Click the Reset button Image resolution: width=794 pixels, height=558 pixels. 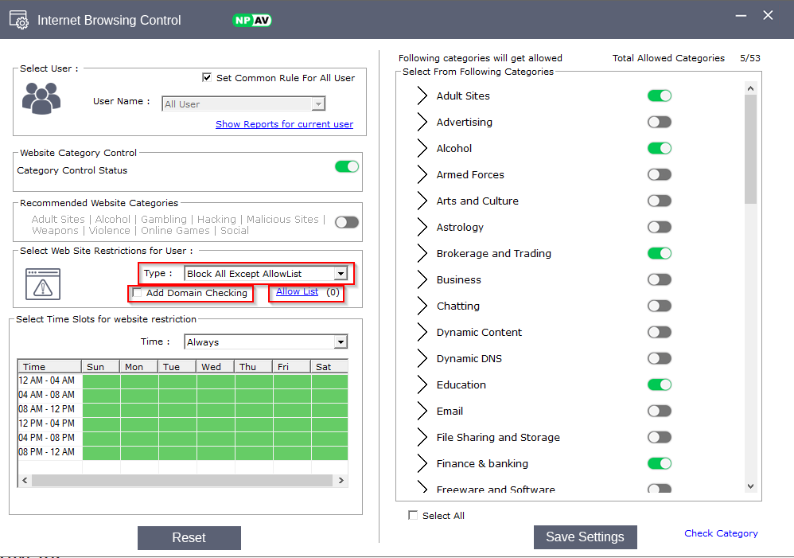pyautogui.click(x=189, y=538)
